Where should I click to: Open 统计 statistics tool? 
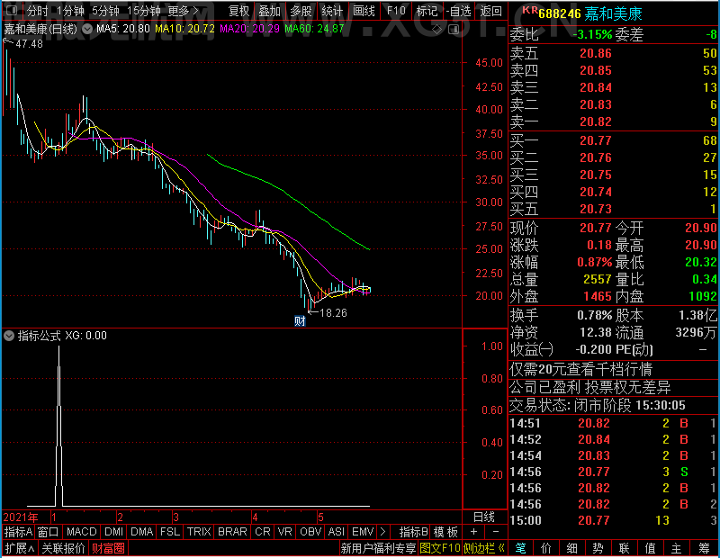[x=332, y=11]
